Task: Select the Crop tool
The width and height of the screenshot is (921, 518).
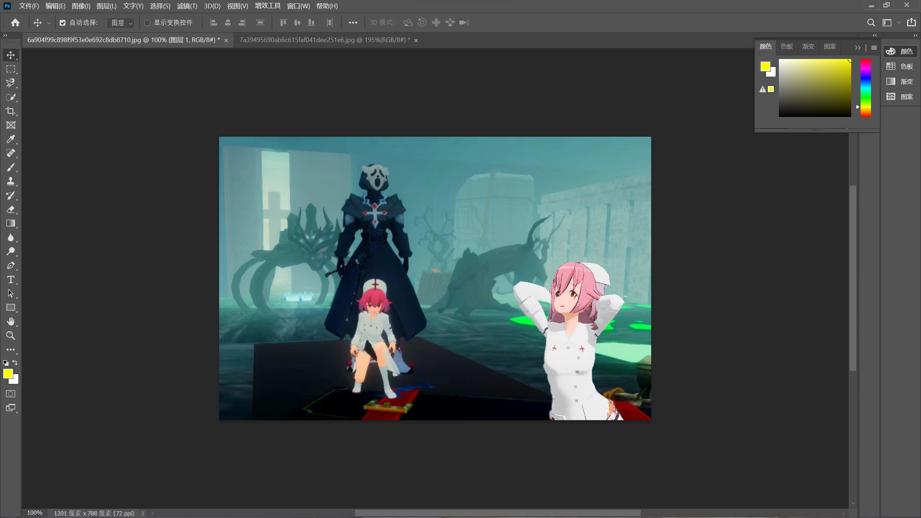Action: pyautogui.click(x=11, y=111)
